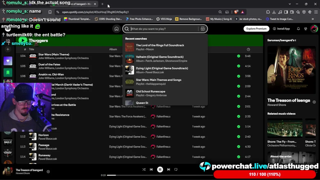View site information in the address bar
320x180 pixels.
click(58, 12)
